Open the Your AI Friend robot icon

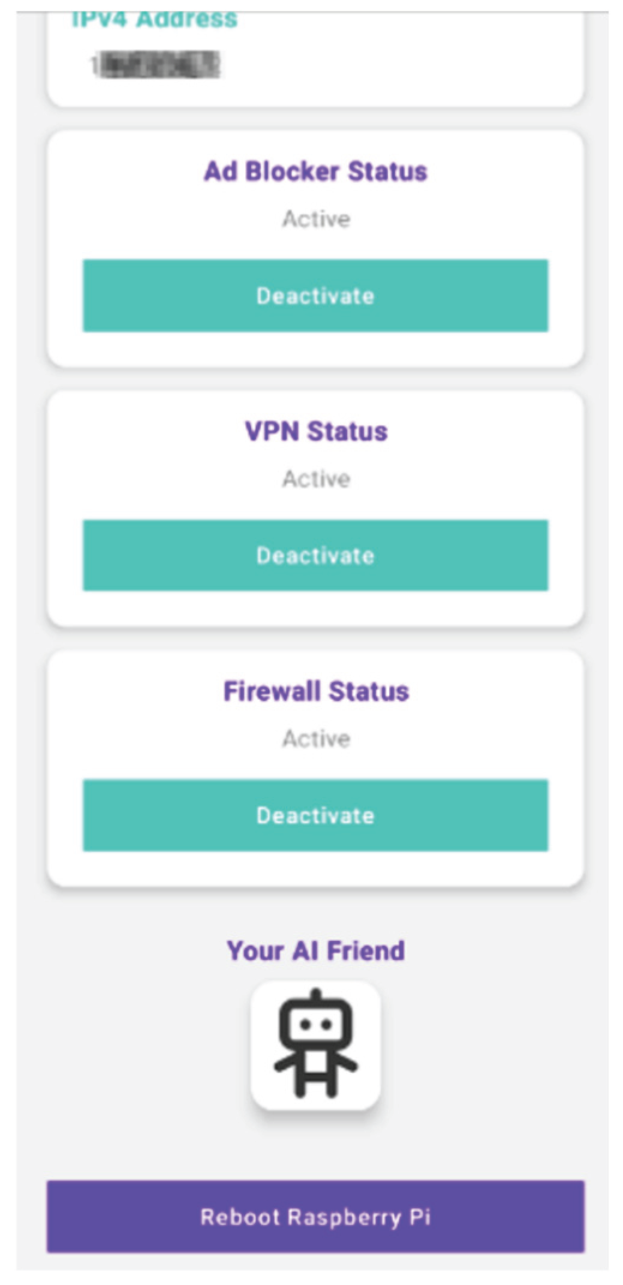315,1045
